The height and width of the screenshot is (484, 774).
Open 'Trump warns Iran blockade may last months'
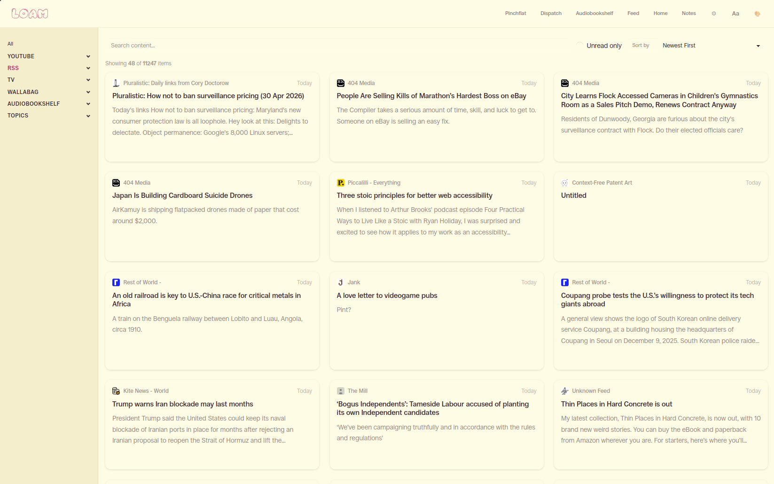pyautogui.click(x=182, y=404)
